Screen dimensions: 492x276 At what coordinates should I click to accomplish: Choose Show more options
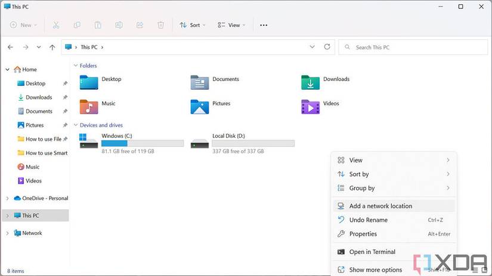coord(394,269)
